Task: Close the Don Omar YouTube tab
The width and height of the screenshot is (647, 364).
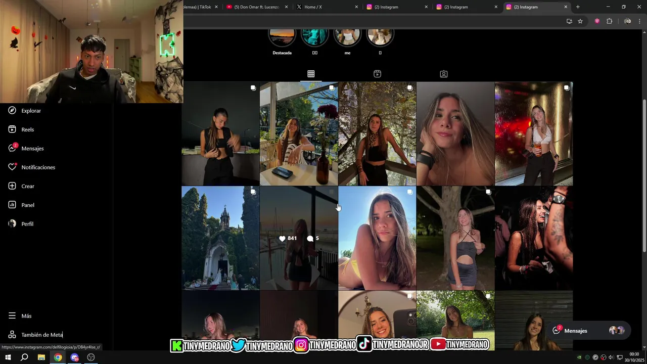Action: 287,7
